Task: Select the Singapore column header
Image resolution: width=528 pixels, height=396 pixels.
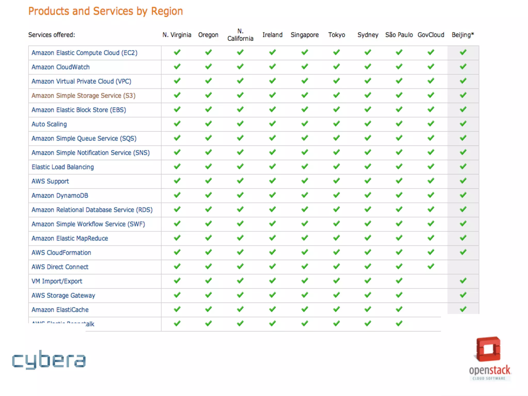Action: tap(304, 35)
